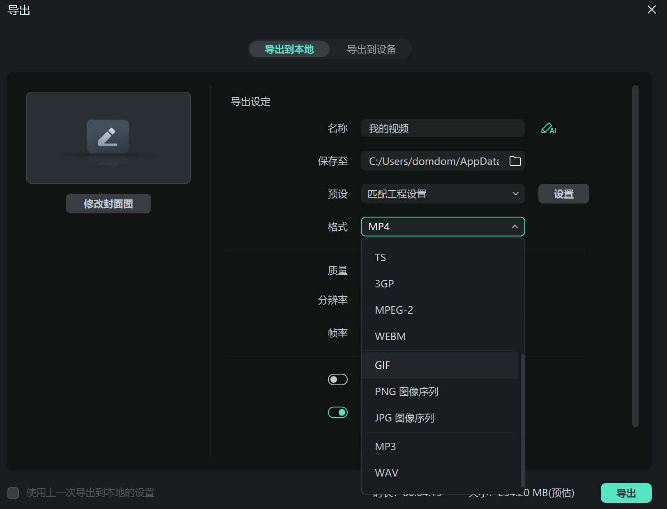Open the preset dropdown arrow

(x=515, y=194)
